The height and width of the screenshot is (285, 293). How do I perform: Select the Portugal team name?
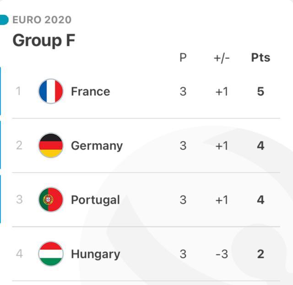tap(95, 200)
